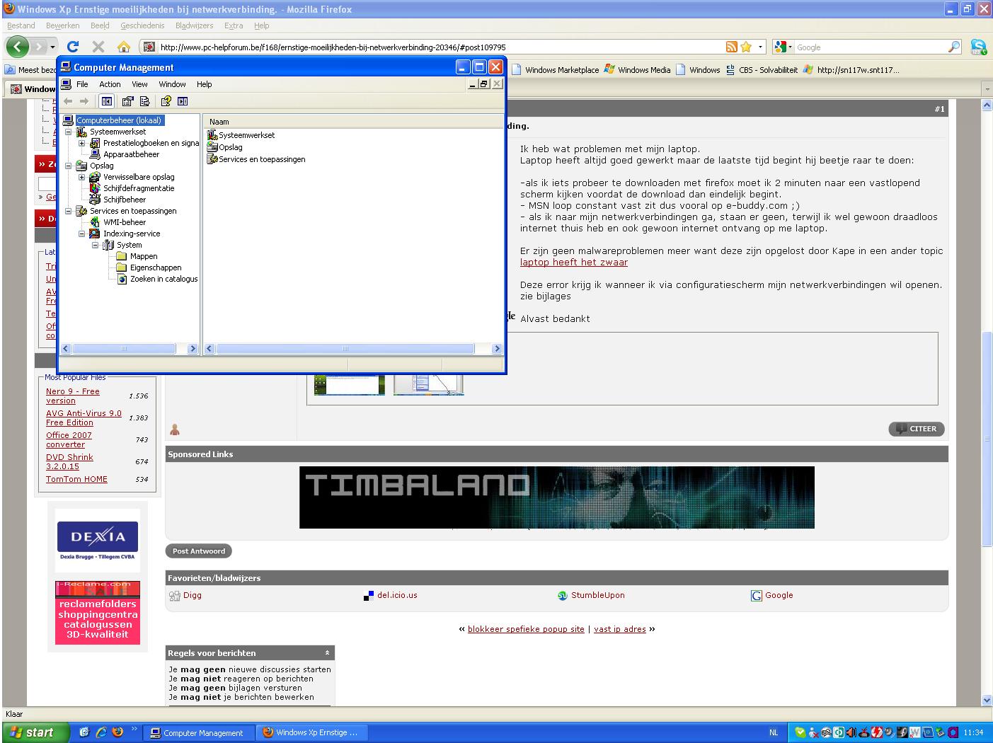
Task: Click 'blokkeer spefieke popup site' link
Action: 526,629
